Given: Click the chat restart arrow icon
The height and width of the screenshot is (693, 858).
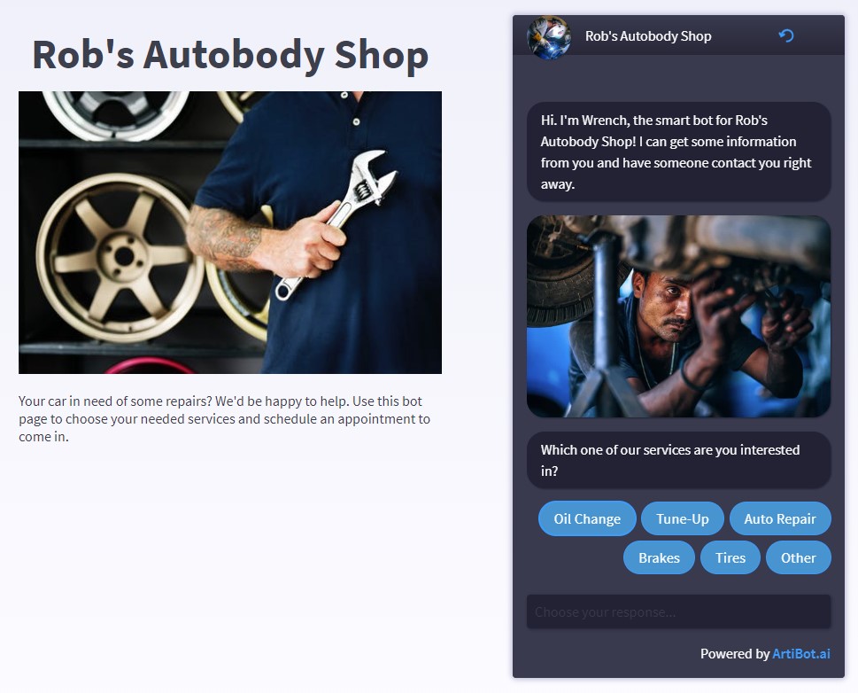Looking at the screenshot, I should 785,35.
